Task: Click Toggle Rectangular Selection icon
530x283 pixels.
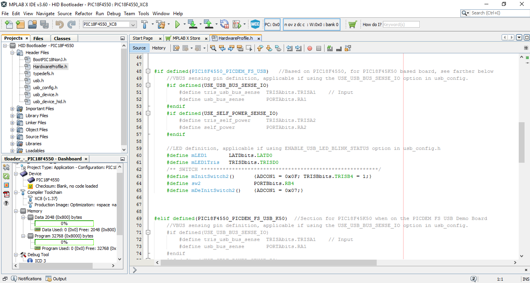Action: (249, 48)
